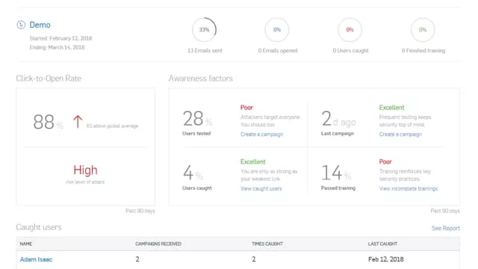The image size is (478, 269).
Task: Open the See Report link
Action: tap(446, 228)
